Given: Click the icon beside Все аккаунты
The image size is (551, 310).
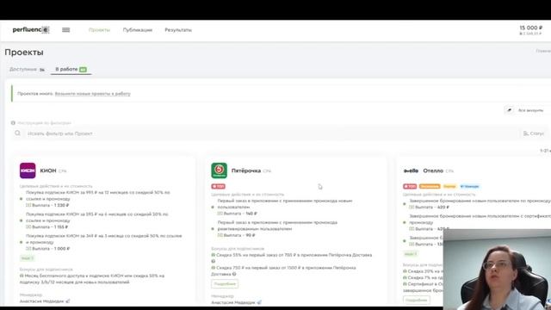Looking at the screenshot, I should [509, 110].
